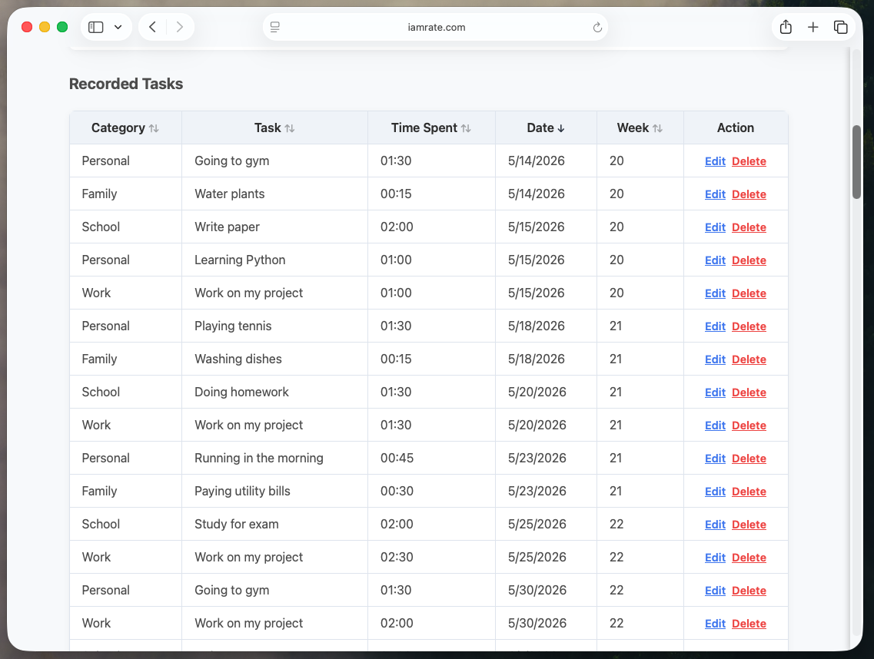The height and width of the screenshot is (659, 874).
Task: Sort by Time Spent column header
Action: click(x=431, y=128)
